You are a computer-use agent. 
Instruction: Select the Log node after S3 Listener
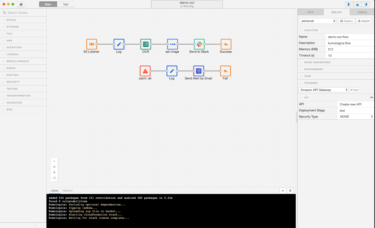click(x=119, y=44)
